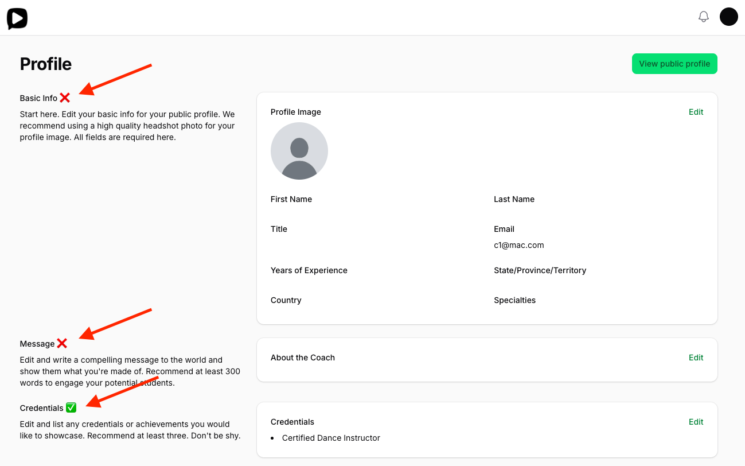Select the Credentials heading in left column
The width and height of the screenshot is (745, 466).
click(41, 408)
